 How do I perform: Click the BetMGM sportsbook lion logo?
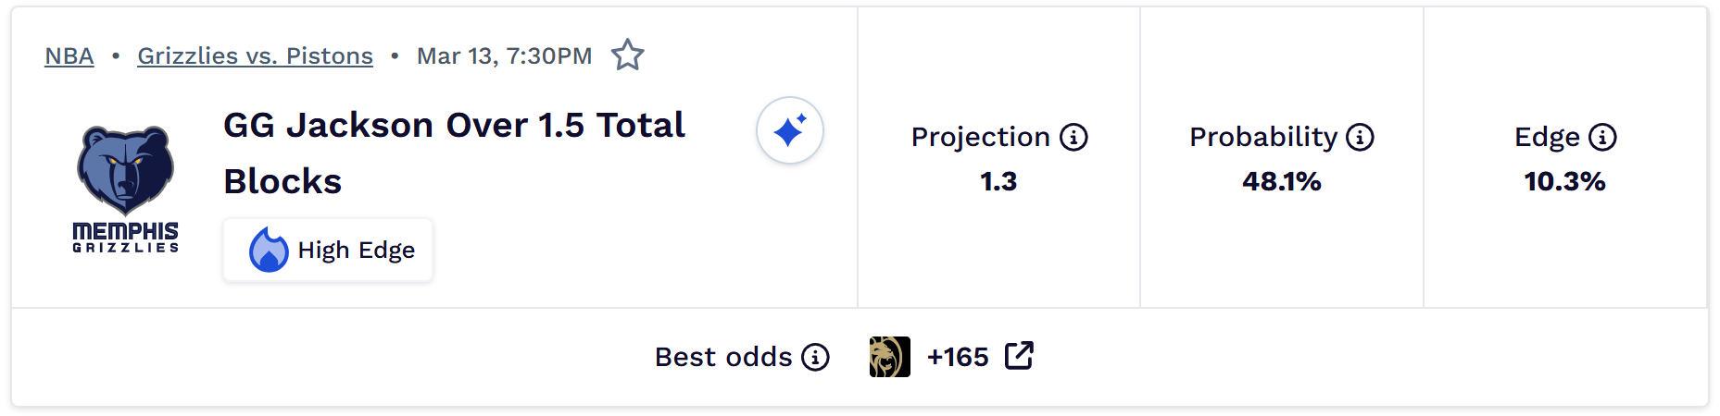point(889,357)
